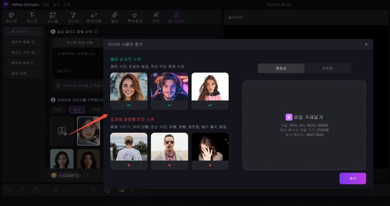Screen dimensions: 390x206
Task: Click the info icon beside step 1 heading
Action: click(x=95, y=32)
